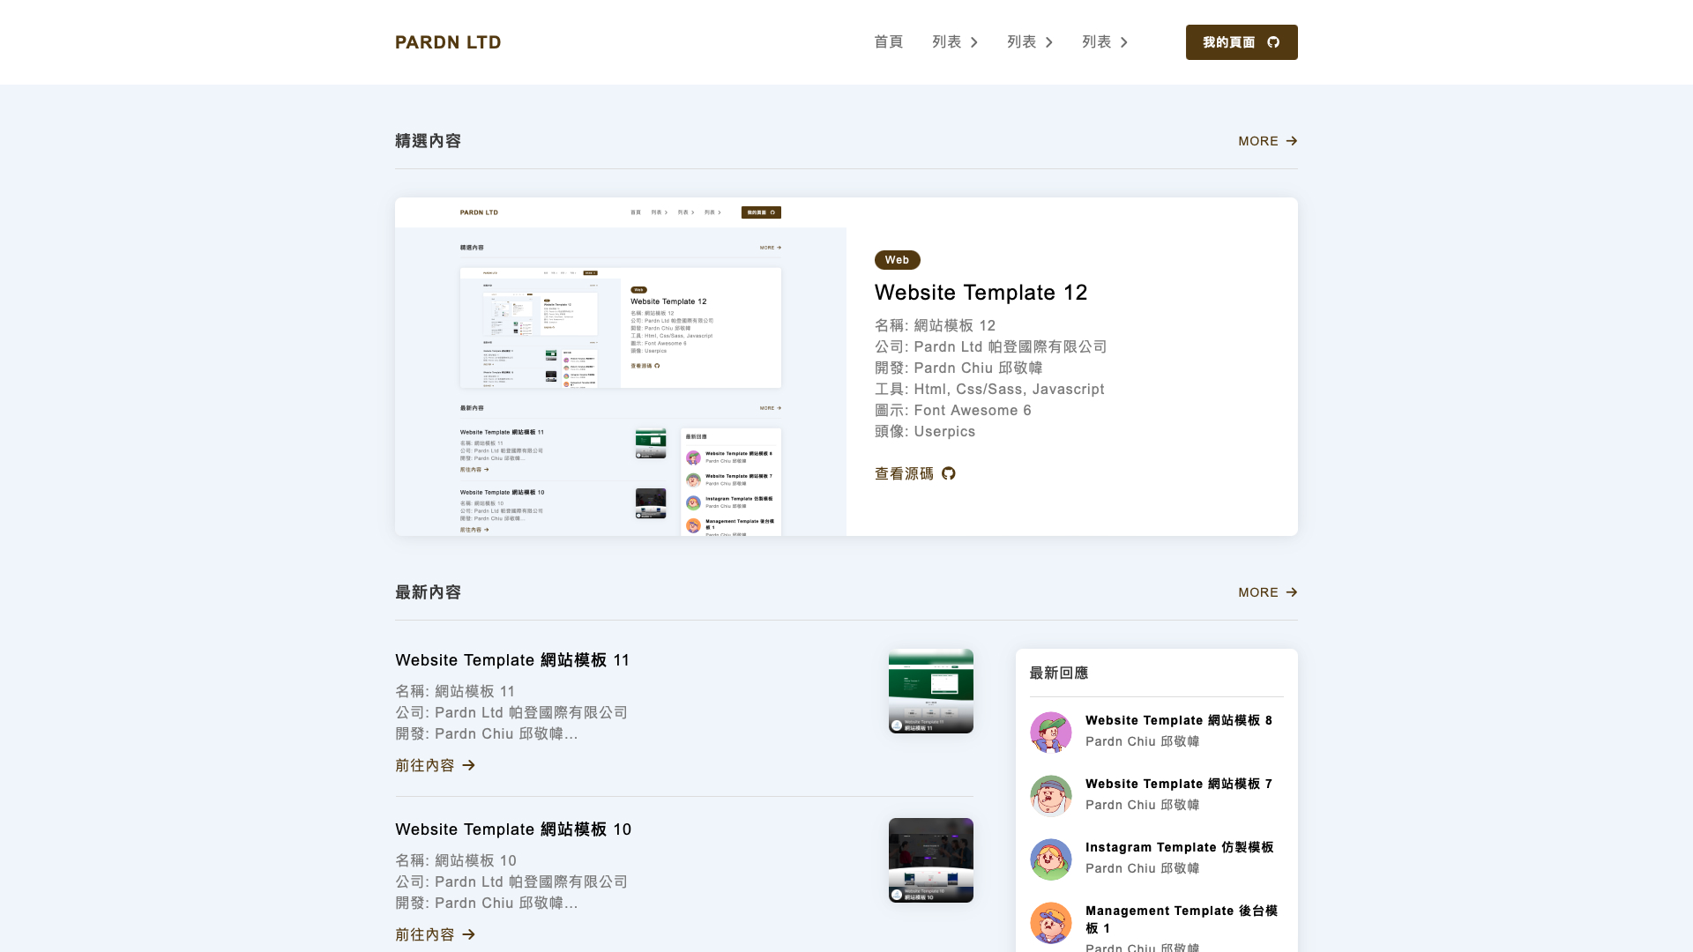Click arrow icon after 網站模板 10 前往內容
1693x952 pixels.
(469, 934)
